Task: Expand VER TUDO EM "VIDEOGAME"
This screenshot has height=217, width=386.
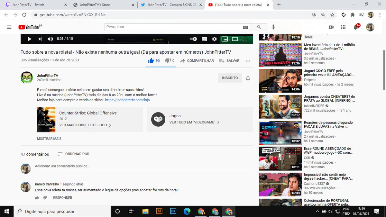Action: (195, 122)
